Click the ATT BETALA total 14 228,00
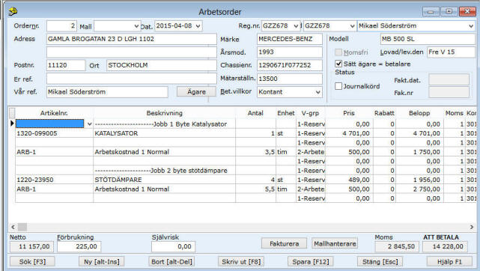Screen dimensions: 480x271 [x=445, y=246]
